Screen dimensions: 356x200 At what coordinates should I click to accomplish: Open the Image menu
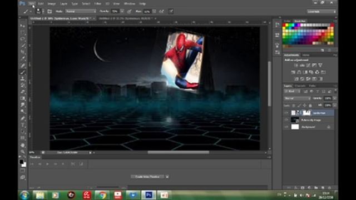click(x=52, y=4)
